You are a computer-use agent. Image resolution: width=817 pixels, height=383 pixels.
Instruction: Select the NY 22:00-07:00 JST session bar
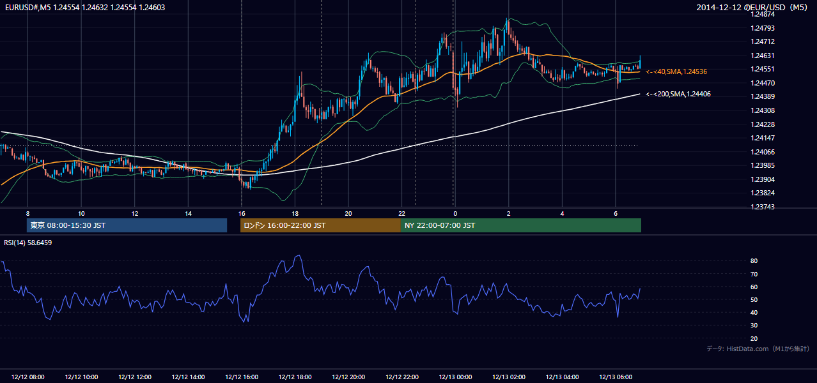tap(521, 225)
